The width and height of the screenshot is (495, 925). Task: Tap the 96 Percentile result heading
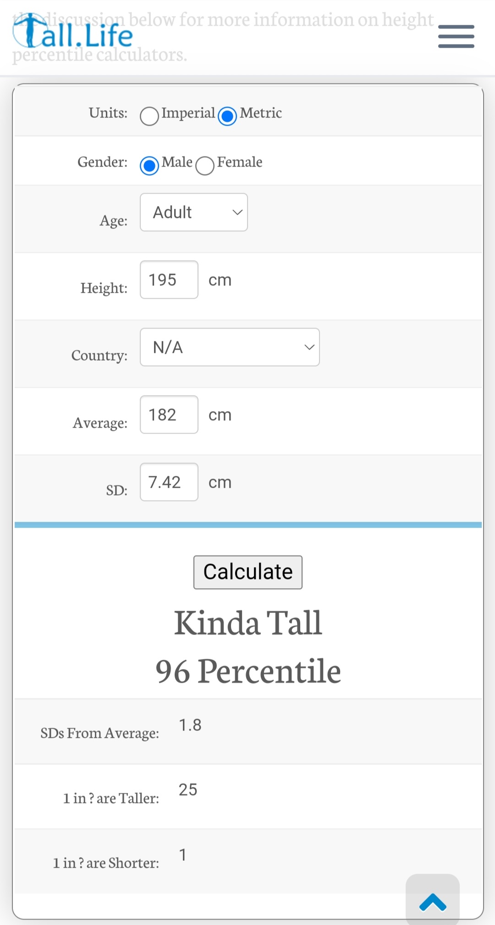tap(248, 671)
